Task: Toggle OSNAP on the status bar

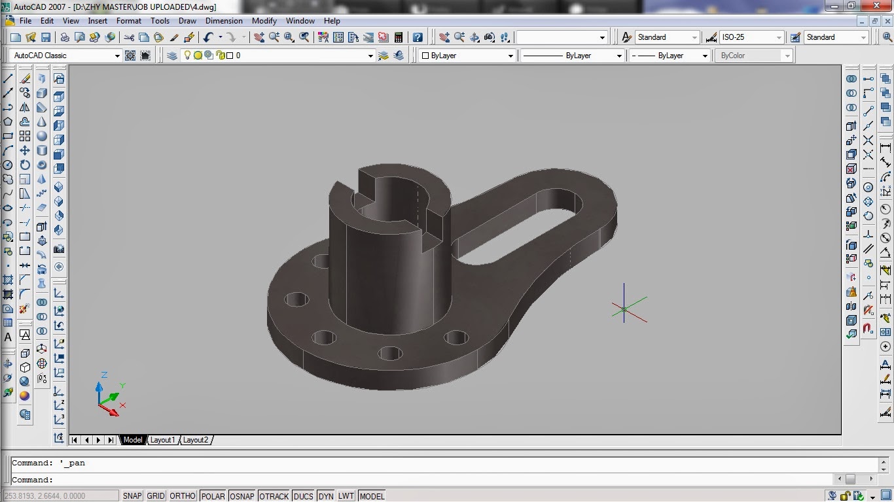Action: [x=241, y=495]
